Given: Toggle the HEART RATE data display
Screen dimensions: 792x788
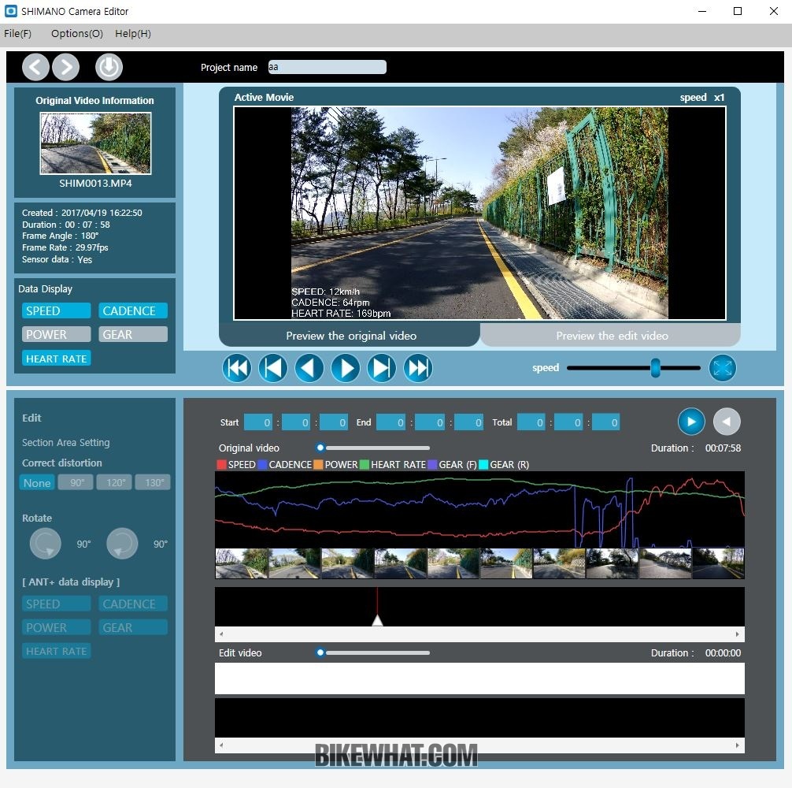Looking at the screenshot, I should point(56,359).
